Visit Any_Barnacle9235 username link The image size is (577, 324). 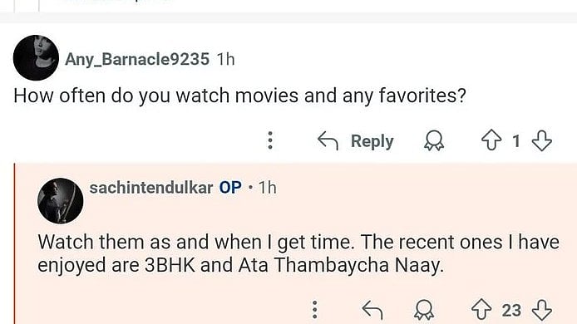[137, 59]
